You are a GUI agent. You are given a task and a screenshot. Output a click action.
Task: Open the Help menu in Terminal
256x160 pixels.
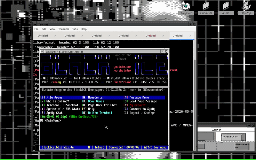coord(84,29)
